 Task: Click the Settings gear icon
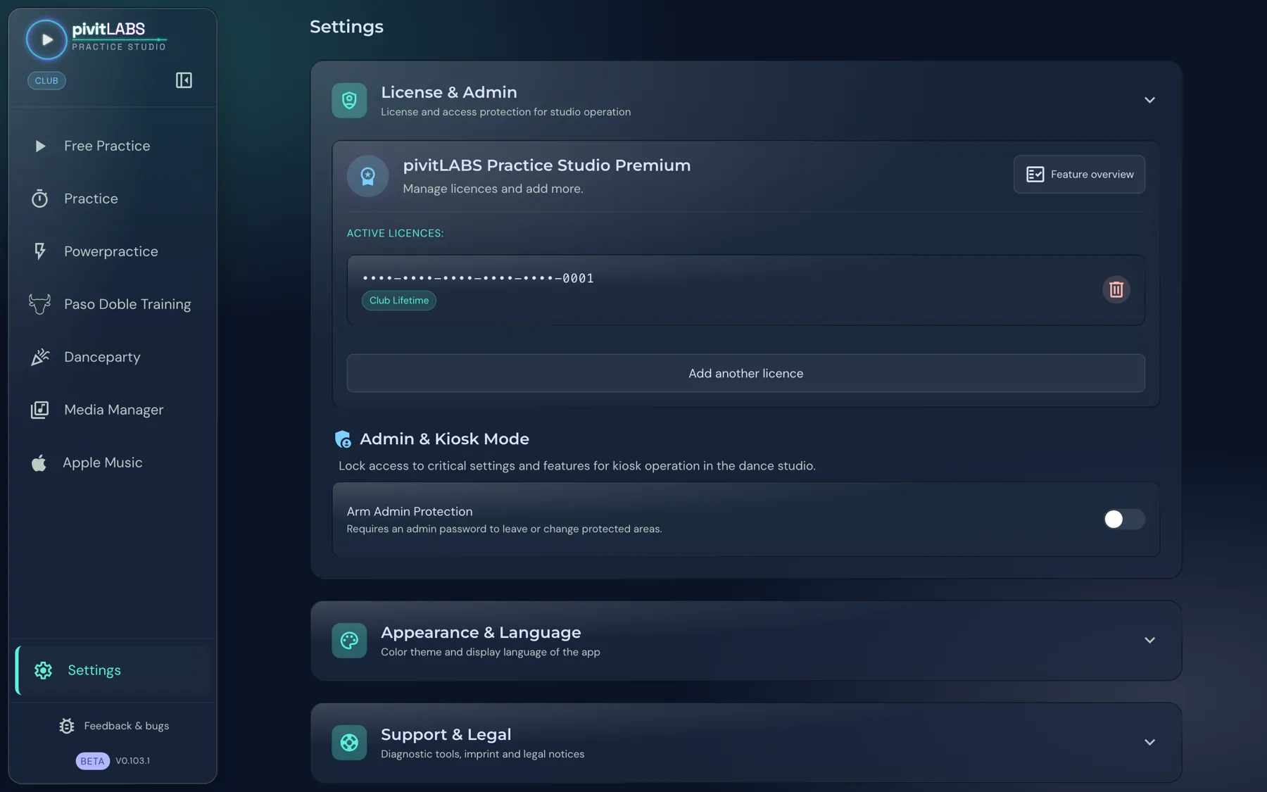pos(43,670)
